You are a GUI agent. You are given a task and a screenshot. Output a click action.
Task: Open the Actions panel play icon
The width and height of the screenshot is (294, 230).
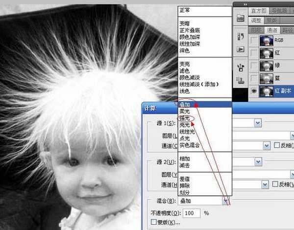pos(241,49)
